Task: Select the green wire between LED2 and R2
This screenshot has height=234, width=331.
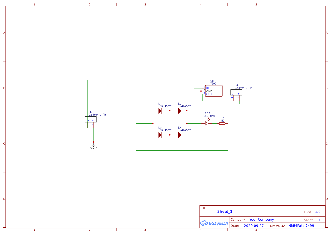Action: [x=215, y=123]
